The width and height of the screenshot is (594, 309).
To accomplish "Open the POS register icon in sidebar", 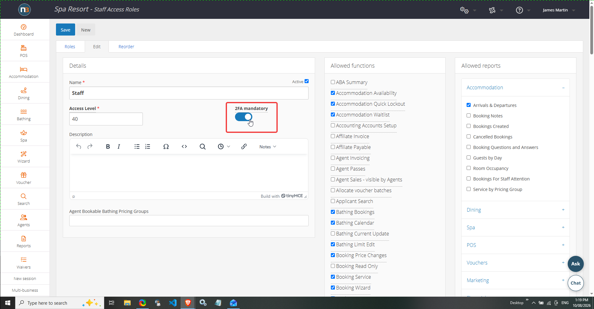I will coord(24,48).
